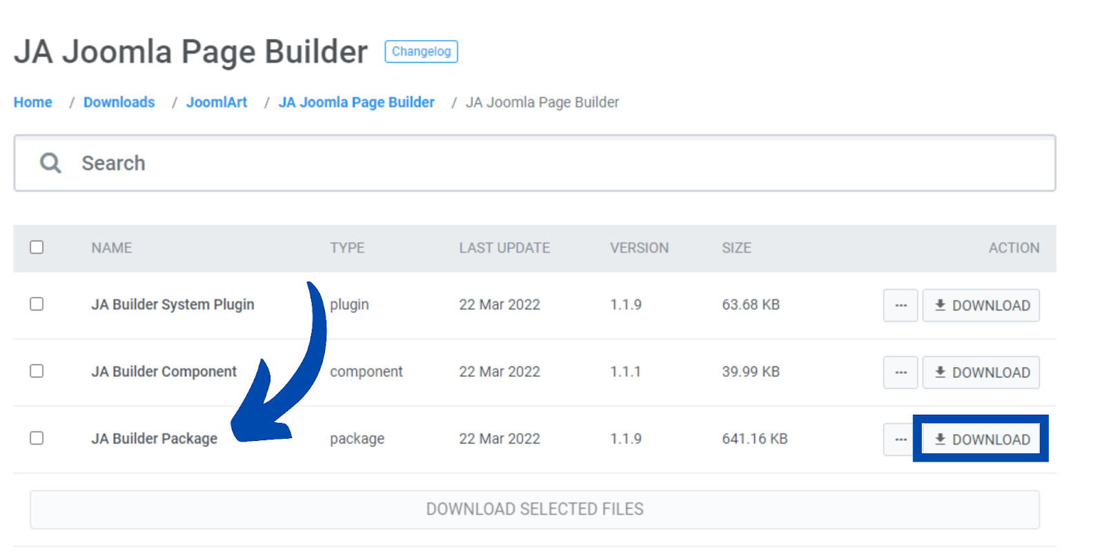Image resolution: width=1104 pixels, height=552 pixels.
Task: Click the 63.68 KB size value
Action: (751, 304)
